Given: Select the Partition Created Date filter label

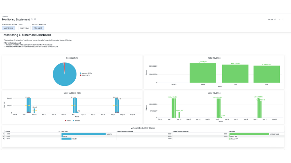Looking at the screenshot, I should 39,24.
